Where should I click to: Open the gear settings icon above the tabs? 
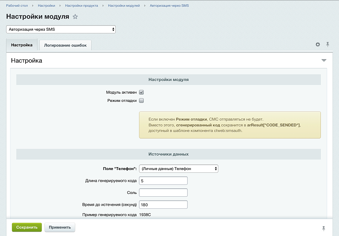pyautogui.click(x=318, y=44)
